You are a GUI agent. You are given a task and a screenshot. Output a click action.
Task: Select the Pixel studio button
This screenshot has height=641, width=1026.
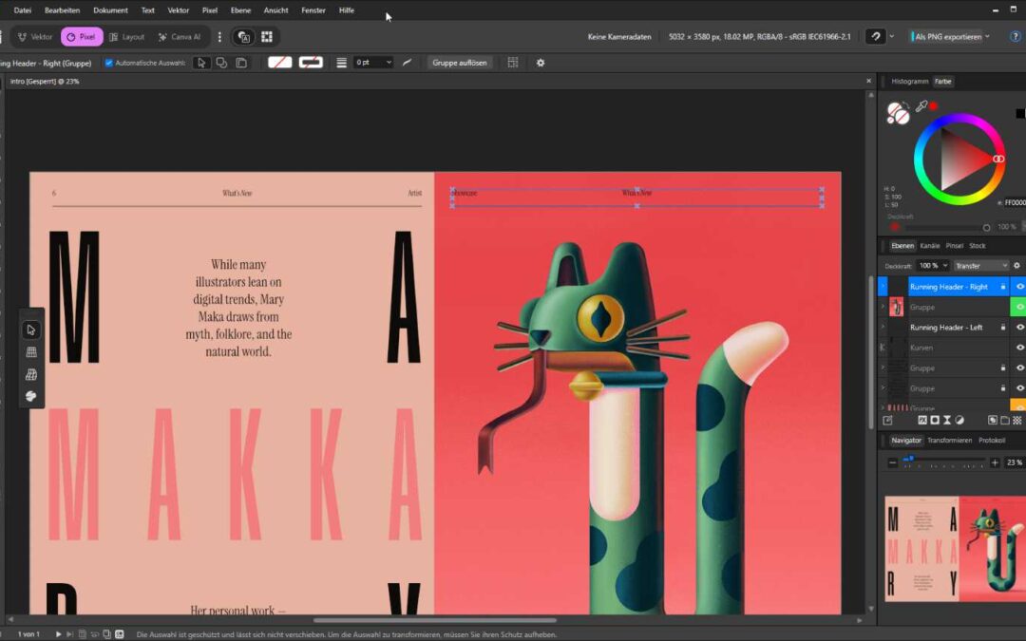coord(82,37)
